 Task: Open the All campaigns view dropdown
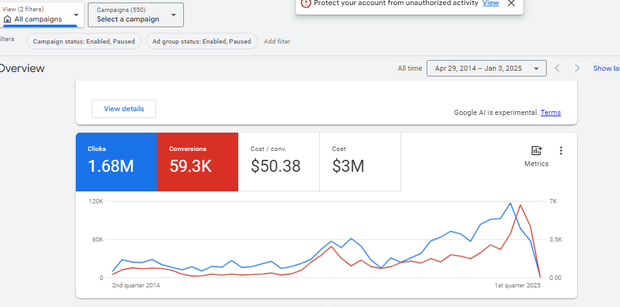pos(42,15)
